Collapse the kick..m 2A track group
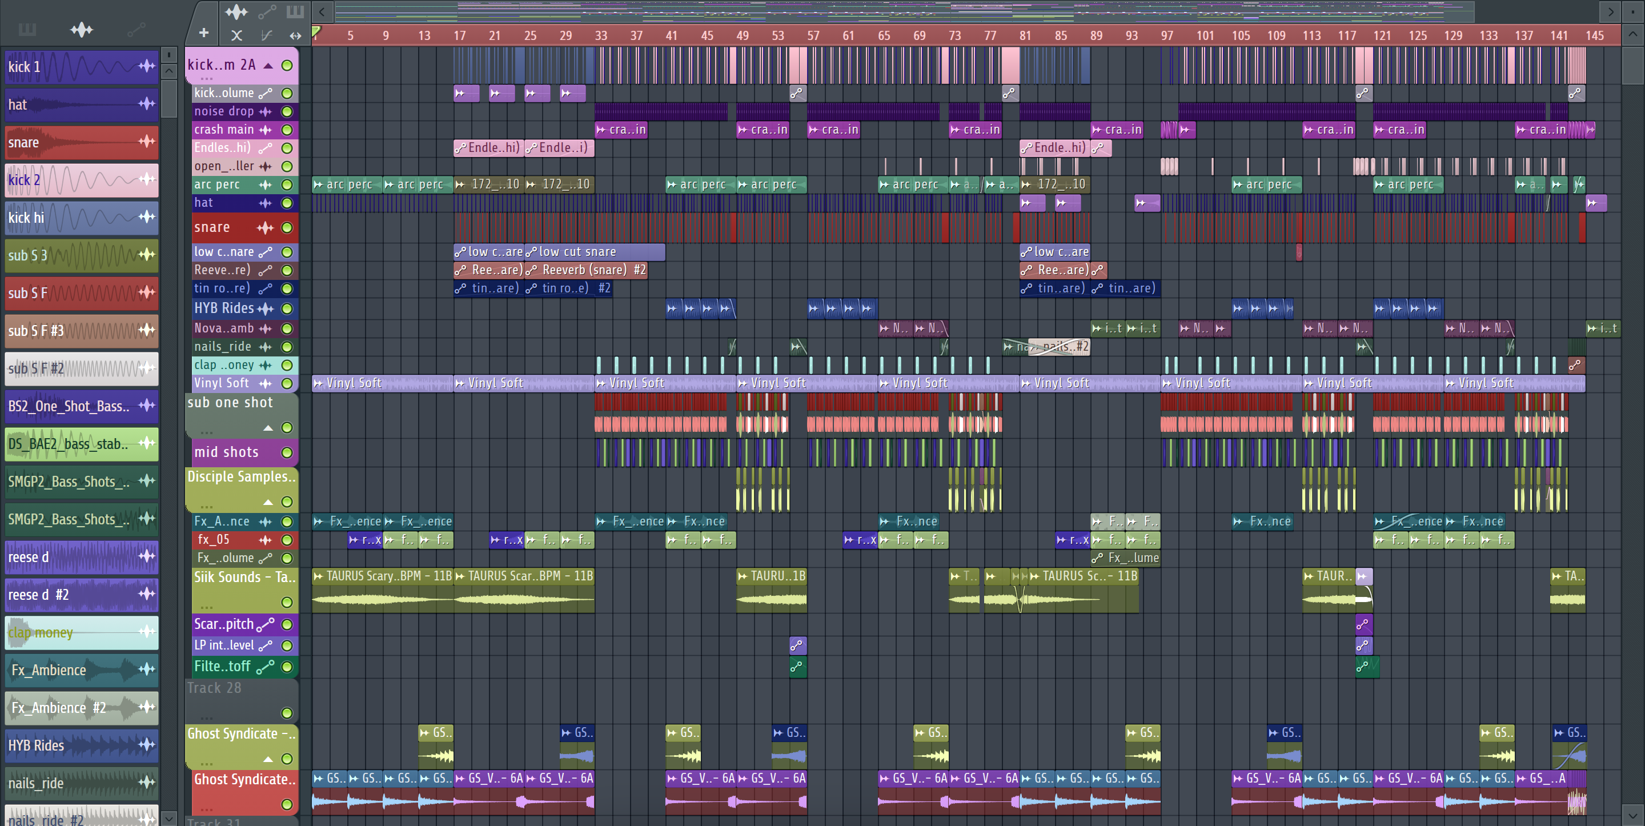 pos(269,66)
